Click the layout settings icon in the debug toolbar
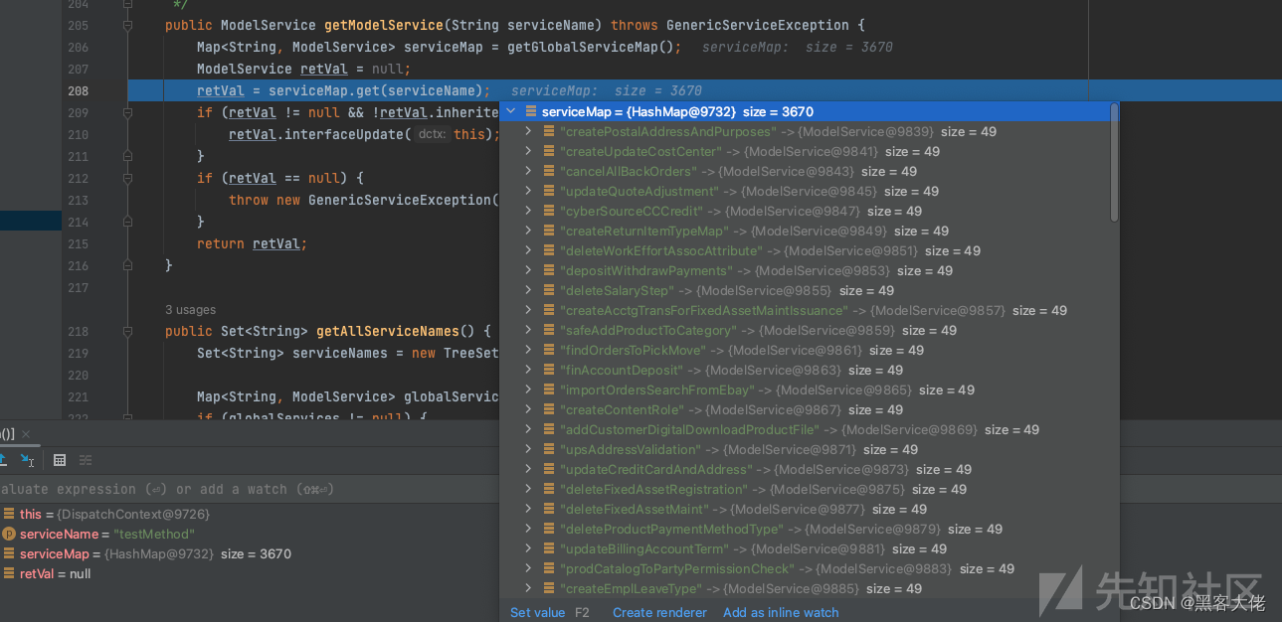The height and width of the screenshot is (622, 1282). coord(86,460)
